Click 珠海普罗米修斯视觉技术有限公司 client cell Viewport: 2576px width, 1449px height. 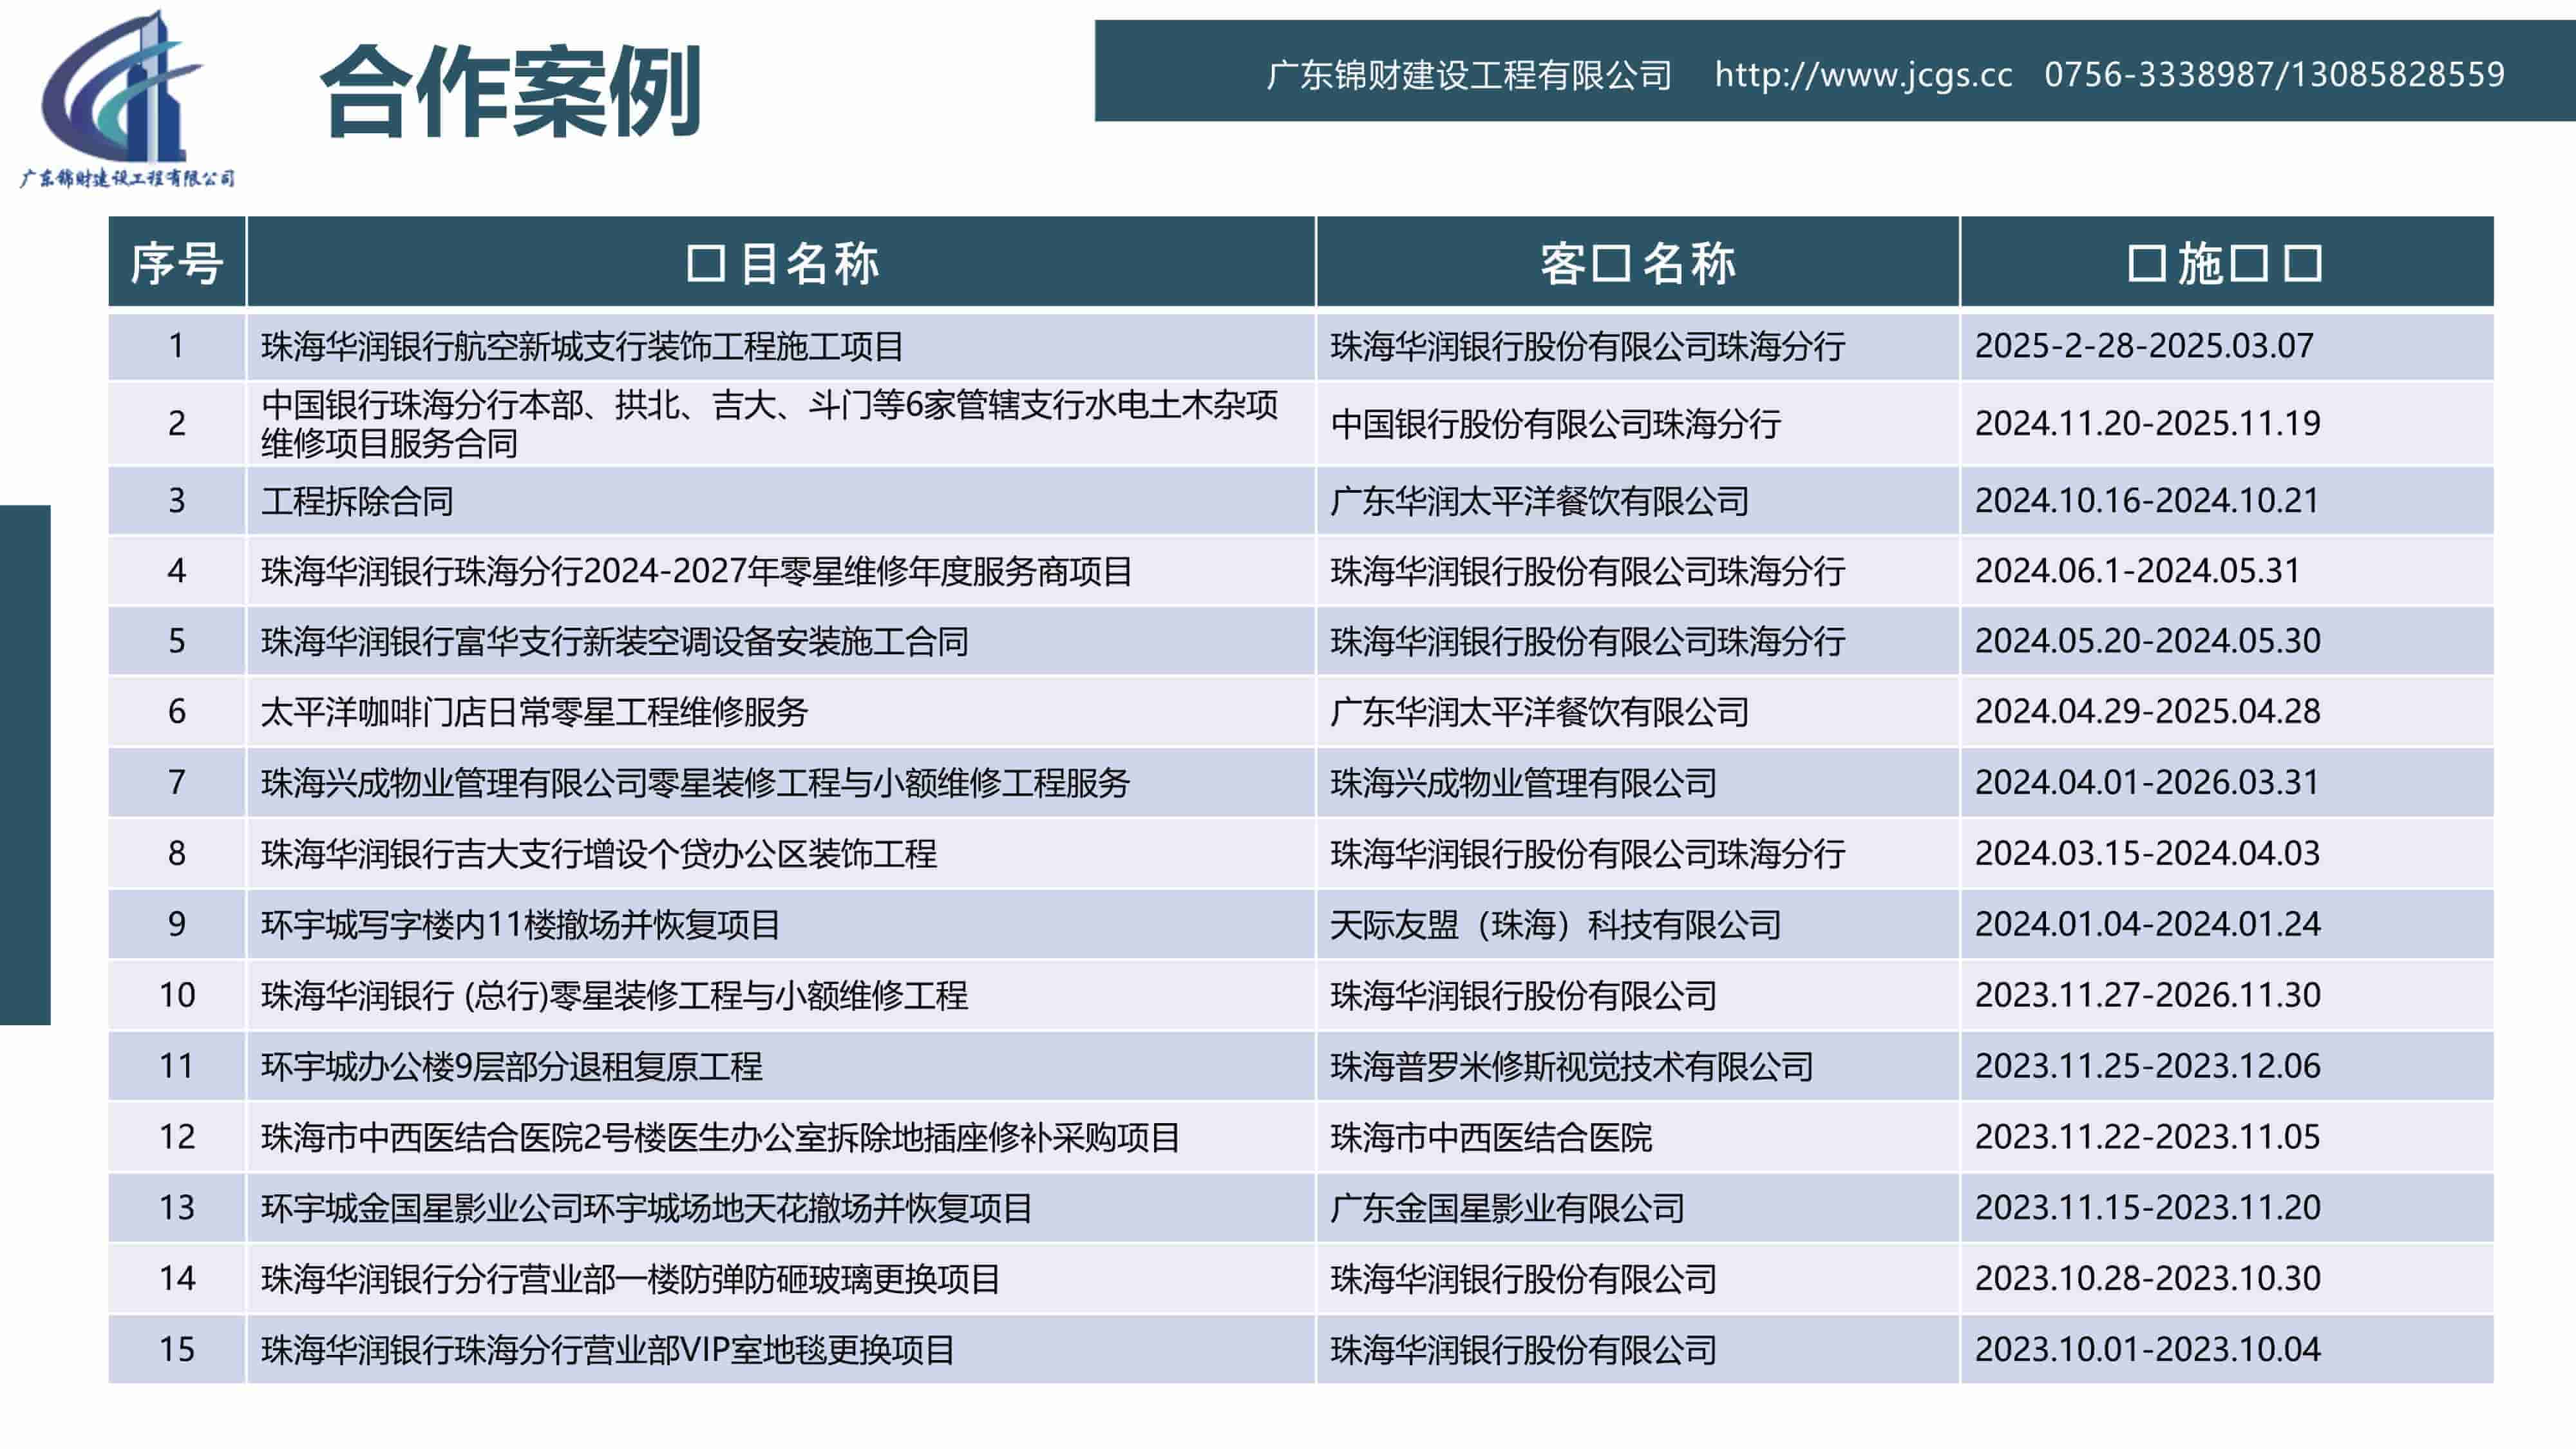[x=1637, y=1066]
